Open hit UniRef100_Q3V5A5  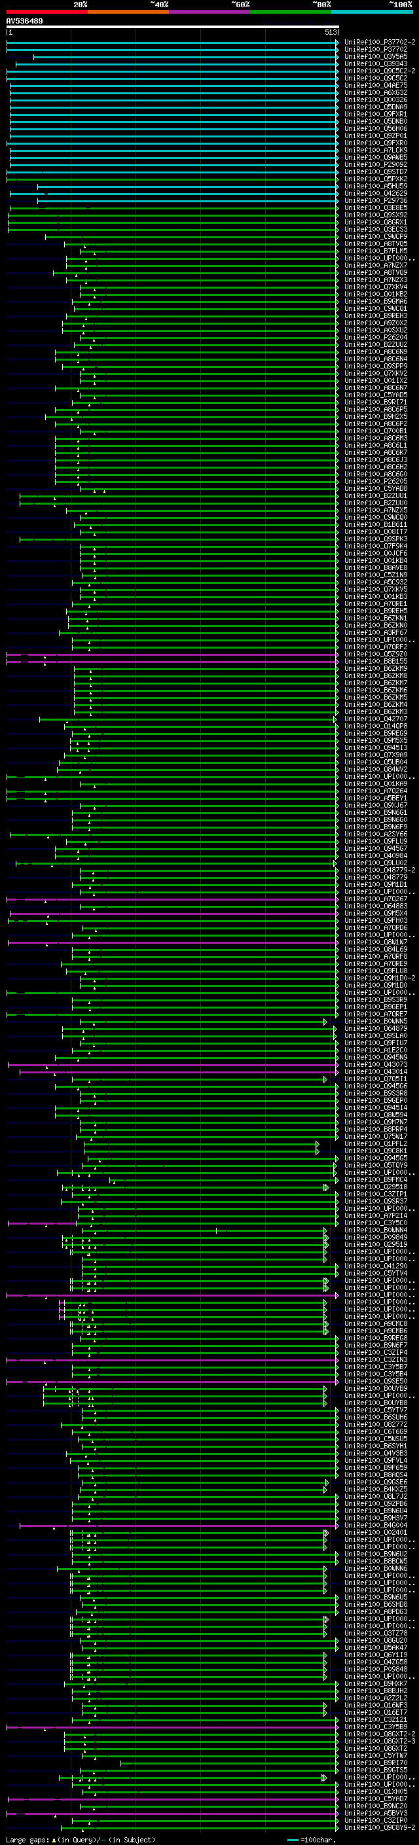click(376, 56)
